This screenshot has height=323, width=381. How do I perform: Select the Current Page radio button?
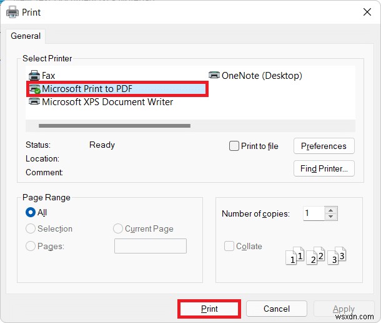click(118, 228)
